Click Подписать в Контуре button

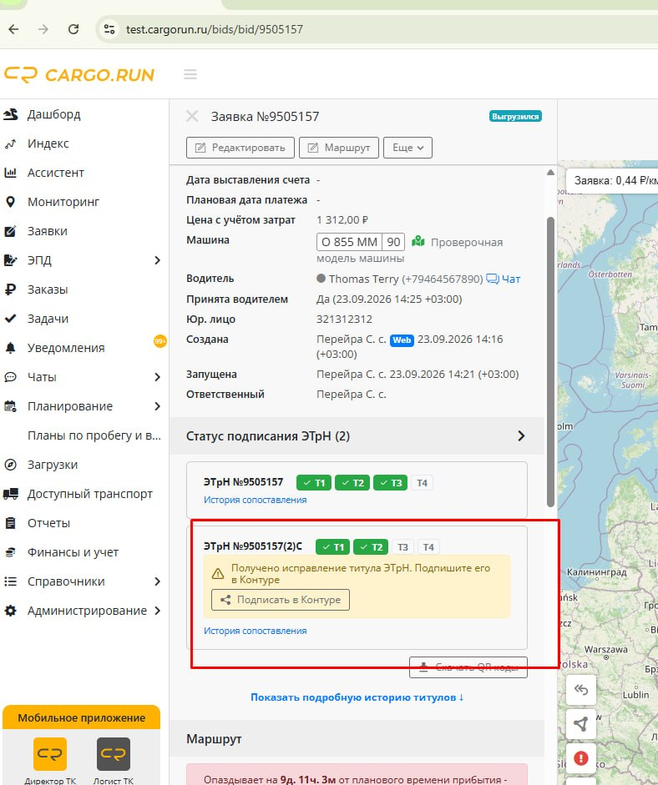click(281, 600)
